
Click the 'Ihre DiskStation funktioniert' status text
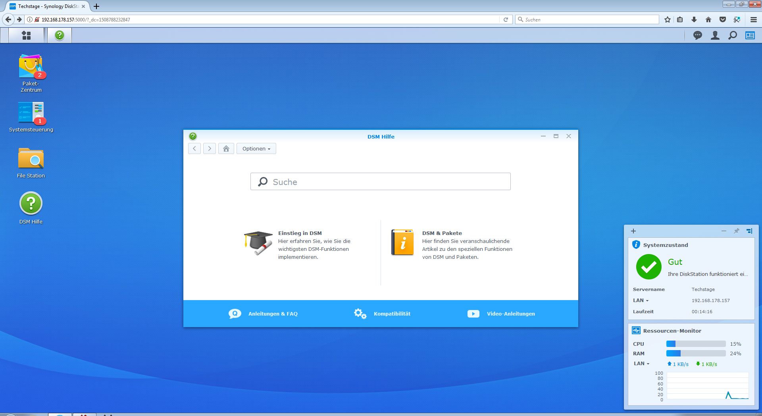(x=708, y=274)
